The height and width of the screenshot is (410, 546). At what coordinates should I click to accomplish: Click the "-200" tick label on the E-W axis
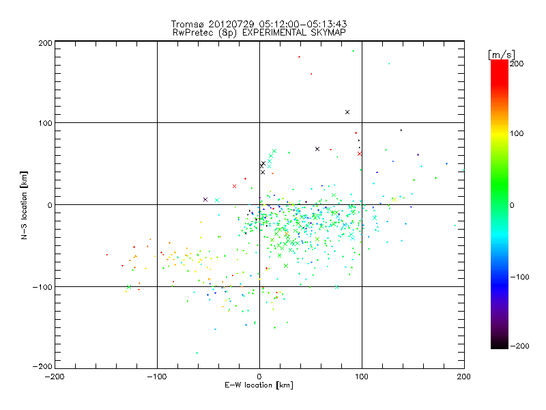[55, 377]
